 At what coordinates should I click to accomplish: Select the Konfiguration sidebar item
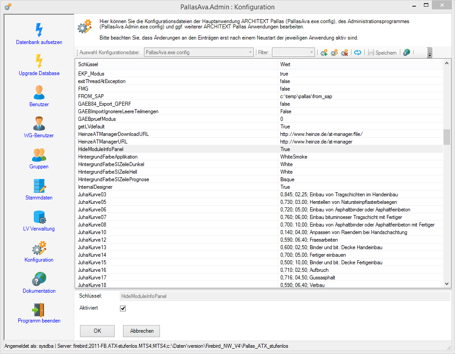pos(39,251)
